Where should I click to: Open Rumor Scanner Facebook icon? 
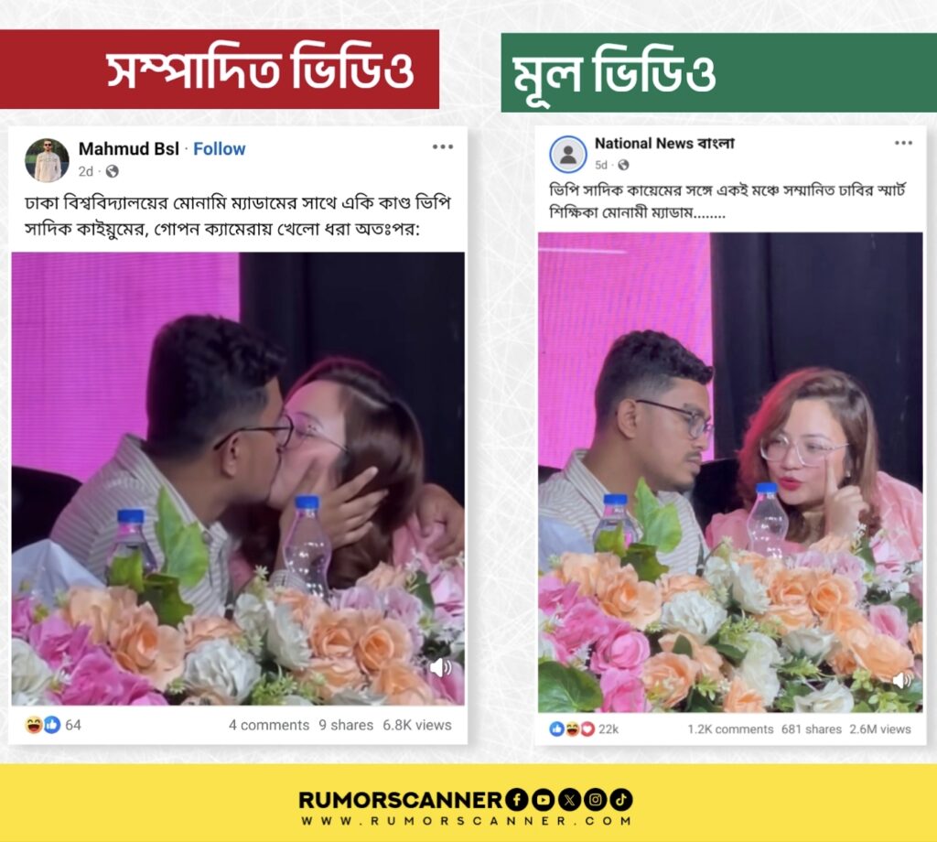coord(516,800)
